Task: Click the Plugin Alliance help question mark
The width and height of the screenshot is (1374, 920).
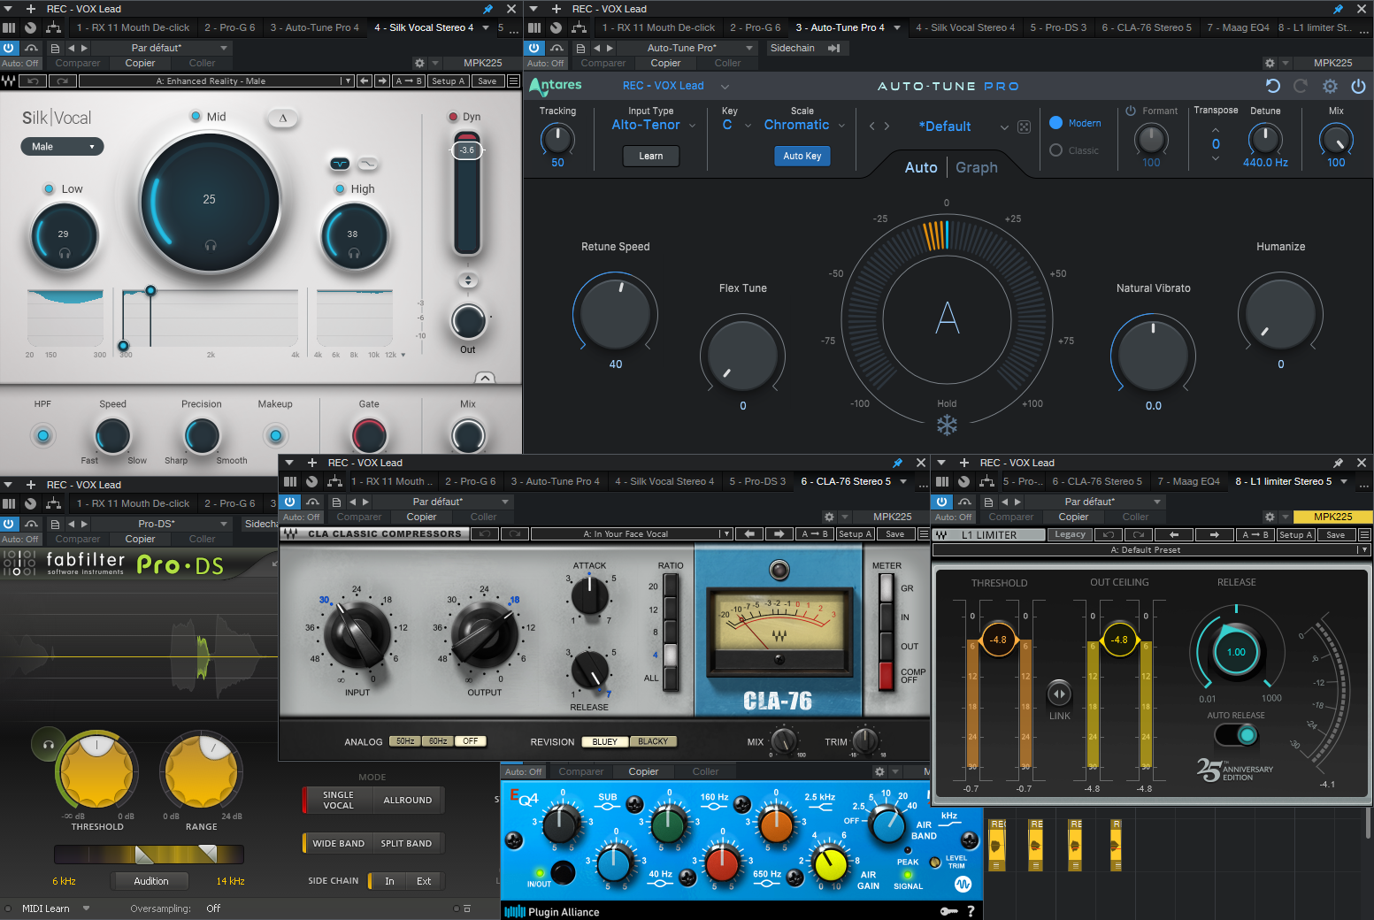Action: point(971,911)
